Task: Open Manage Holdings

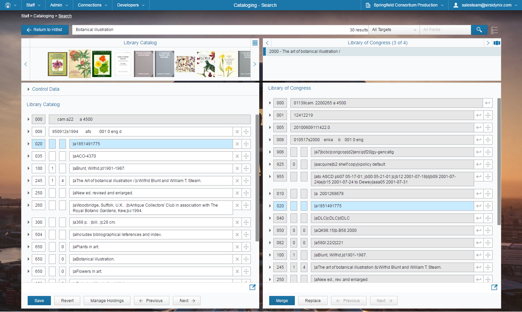Action: click(x=107, y=301)
